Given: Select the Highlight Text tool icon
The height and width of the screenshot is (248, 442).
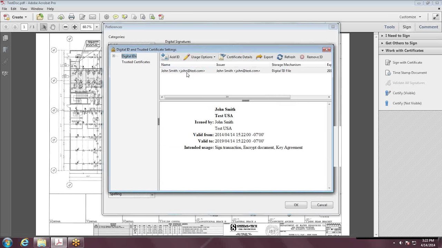Looking at the screenshot, I should (125, 17).
